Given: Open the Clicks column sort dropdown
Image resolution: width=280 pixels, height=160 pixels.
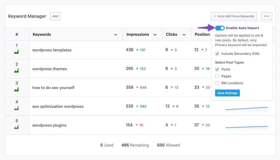Looking at the screenshot, I should coord(184,35).
